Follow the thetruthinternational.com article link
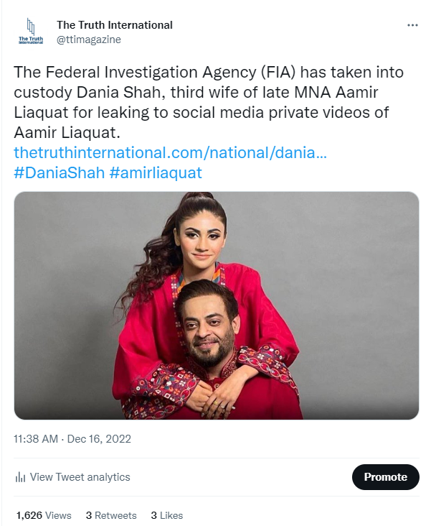 click(171, 152)
